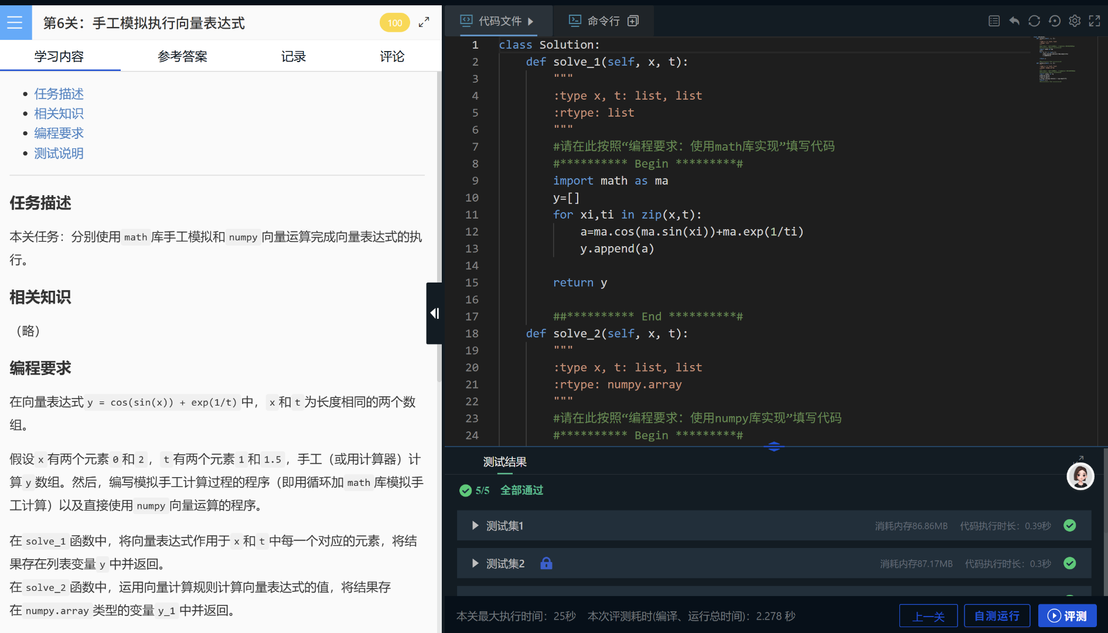Open editor settings gear icon
Viewport: 1108px width, 633px height.
1074,21
